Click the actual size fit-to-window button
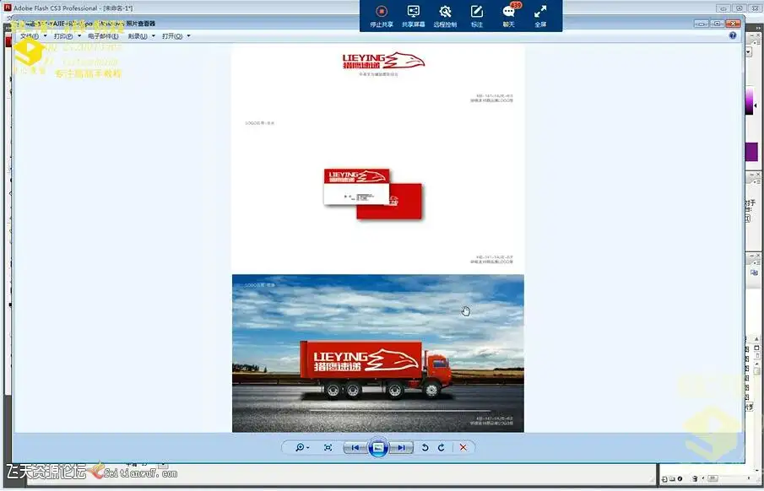The image size is (764, 491). 328,447
